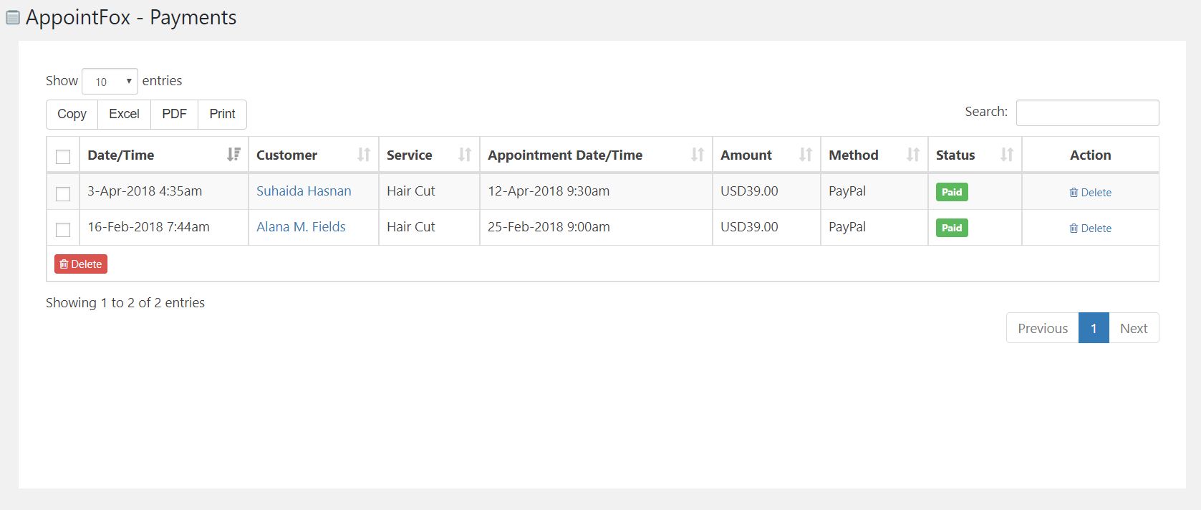Click USD39.00 amount in Suhaida Hasnan row
Viewport: 1201px width, 510px height.
click(x=749, y=191)
